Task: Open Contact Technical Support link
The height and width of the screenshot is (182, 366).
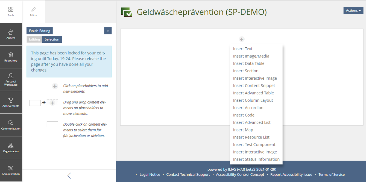Action: tap(188, 174)
